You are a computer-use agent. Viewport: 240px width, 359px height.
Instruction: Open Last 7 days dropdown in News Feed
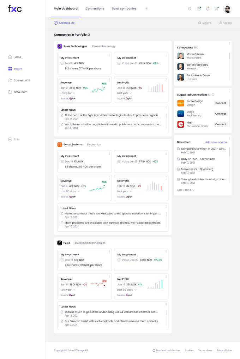(x=186, y=190)
